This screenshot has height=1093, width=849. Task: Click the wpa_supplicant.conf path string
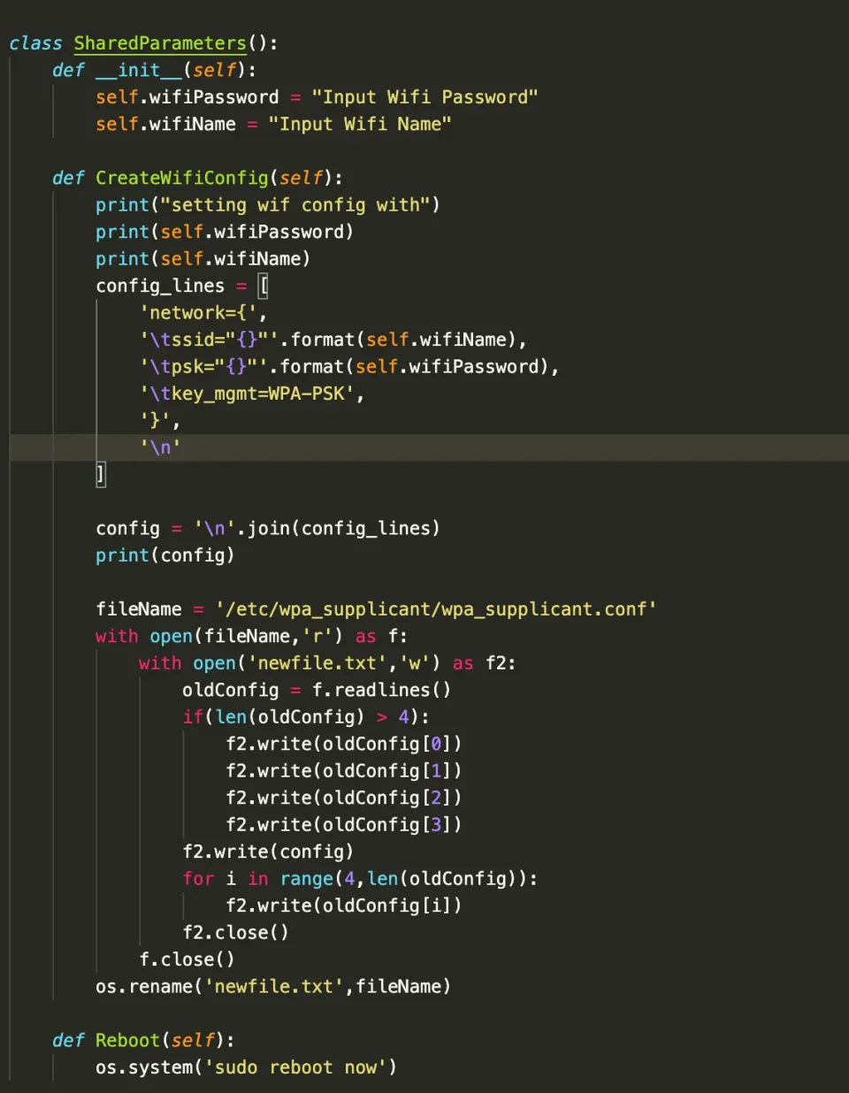click(436, 609)
